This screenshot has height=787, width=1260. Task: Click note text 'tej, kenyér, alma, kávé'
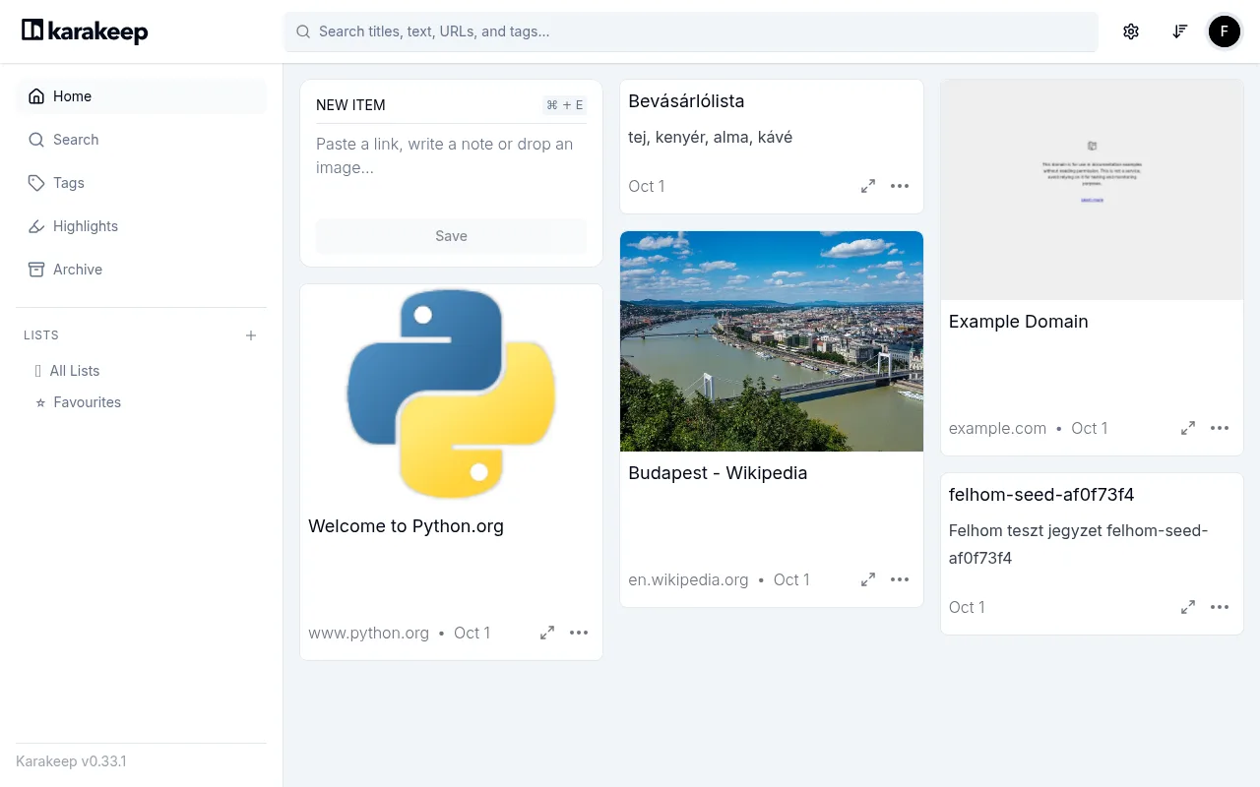click(710, 137)
